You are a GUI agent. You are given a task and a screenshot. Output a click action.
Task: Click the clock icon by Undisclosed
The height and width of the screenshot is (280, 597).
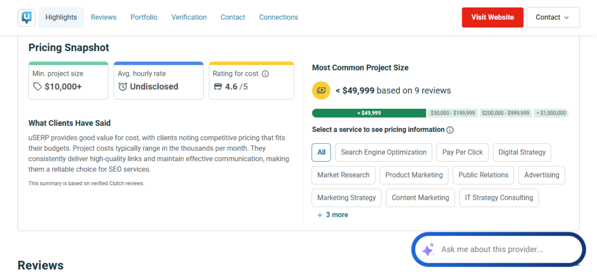tap(122, 87)
